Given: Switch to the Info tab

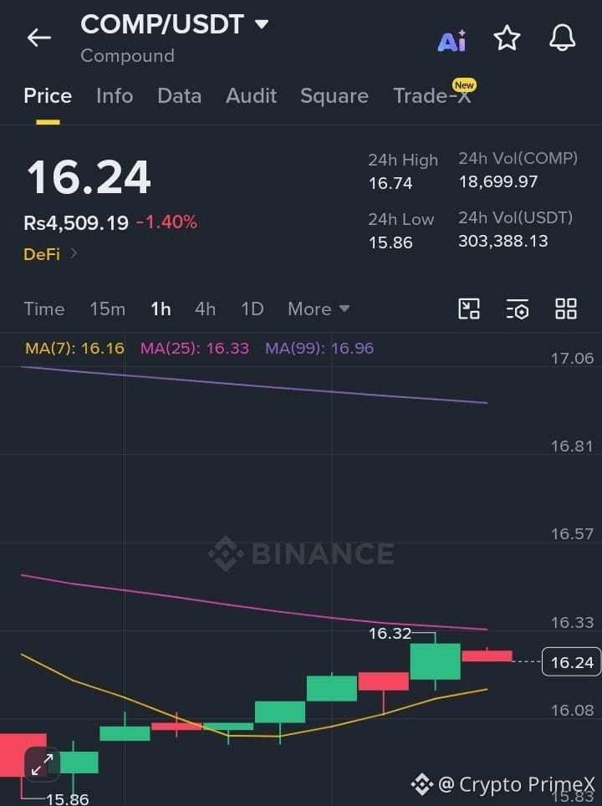Looking at the screenshot, I should 115,96.
